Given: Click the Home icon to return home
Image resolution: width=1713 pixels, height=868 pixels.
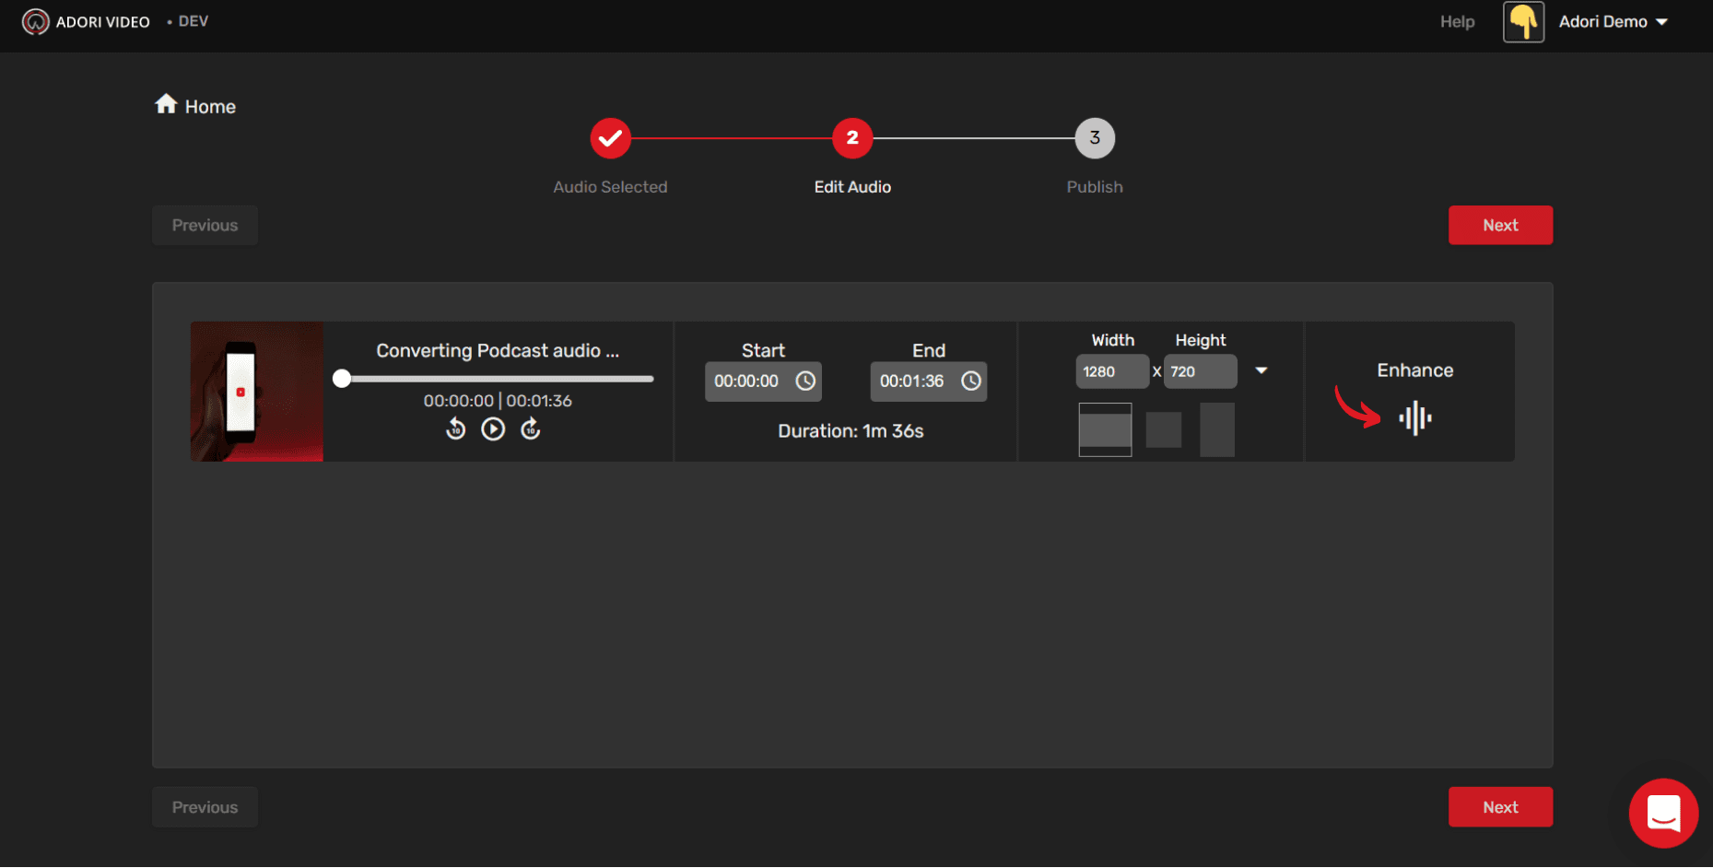Looking at the screenshot, I should pos(167,103).
